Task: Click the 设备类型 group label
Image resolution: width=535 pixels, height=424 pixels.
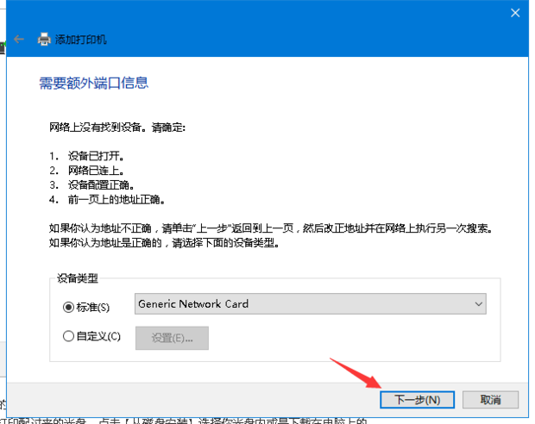Action: coord(78,278)
